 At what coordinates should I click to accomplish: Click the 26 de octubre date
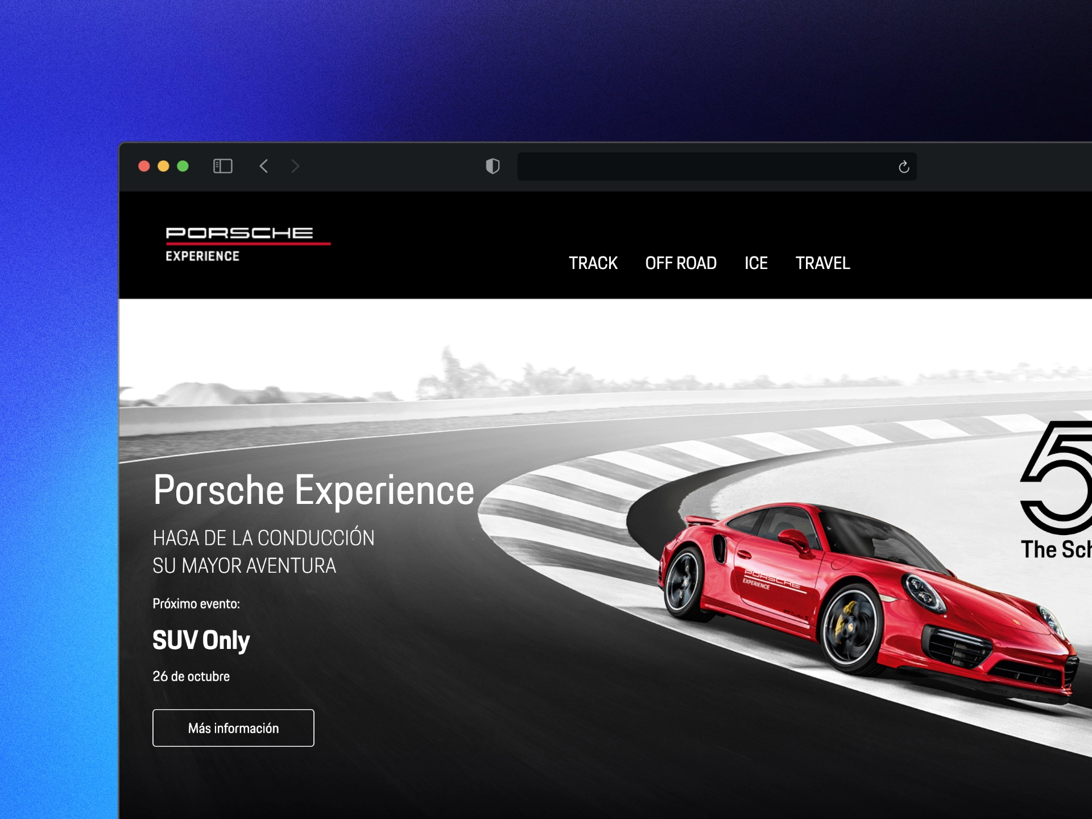[x=191, y=676]
